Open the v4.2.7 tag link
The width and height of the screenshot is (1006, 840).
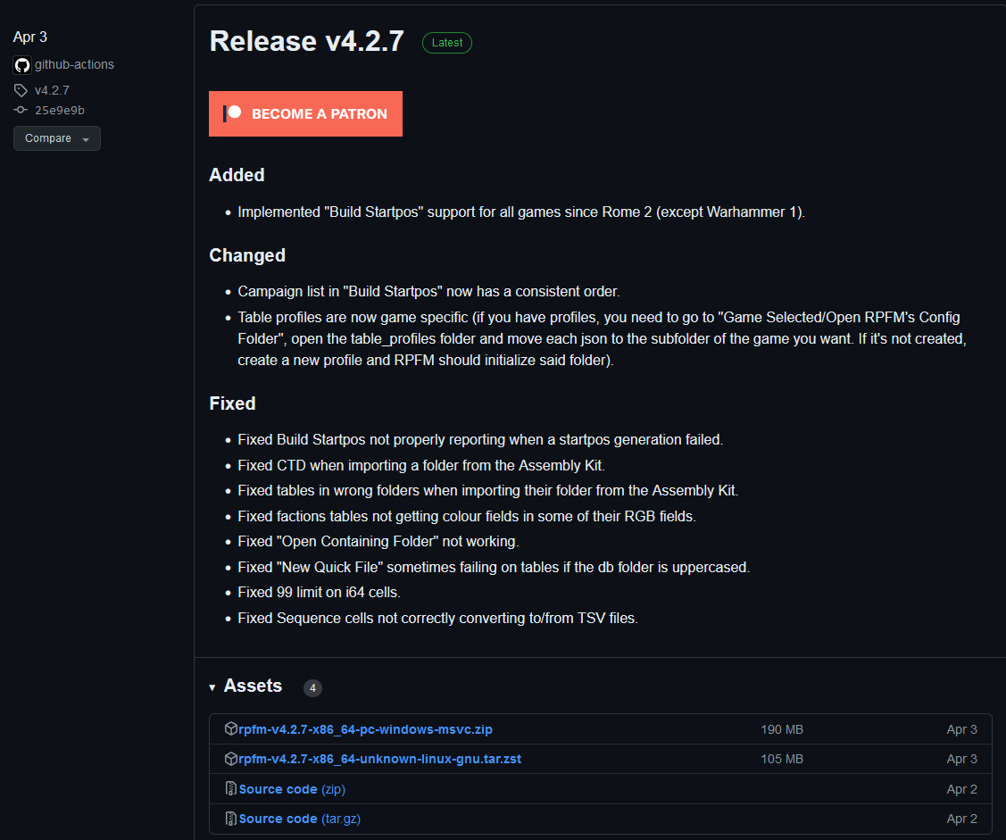[52, 90]
